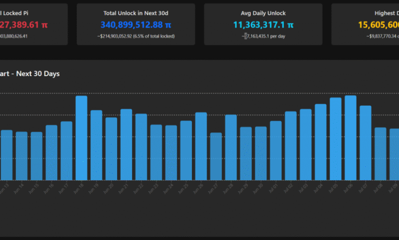Click '~$214,903,052.92 (6.5% of total locked)' text
Image resolution: width=399 pixels, height=240 pixels.
[x=136, y=36]
